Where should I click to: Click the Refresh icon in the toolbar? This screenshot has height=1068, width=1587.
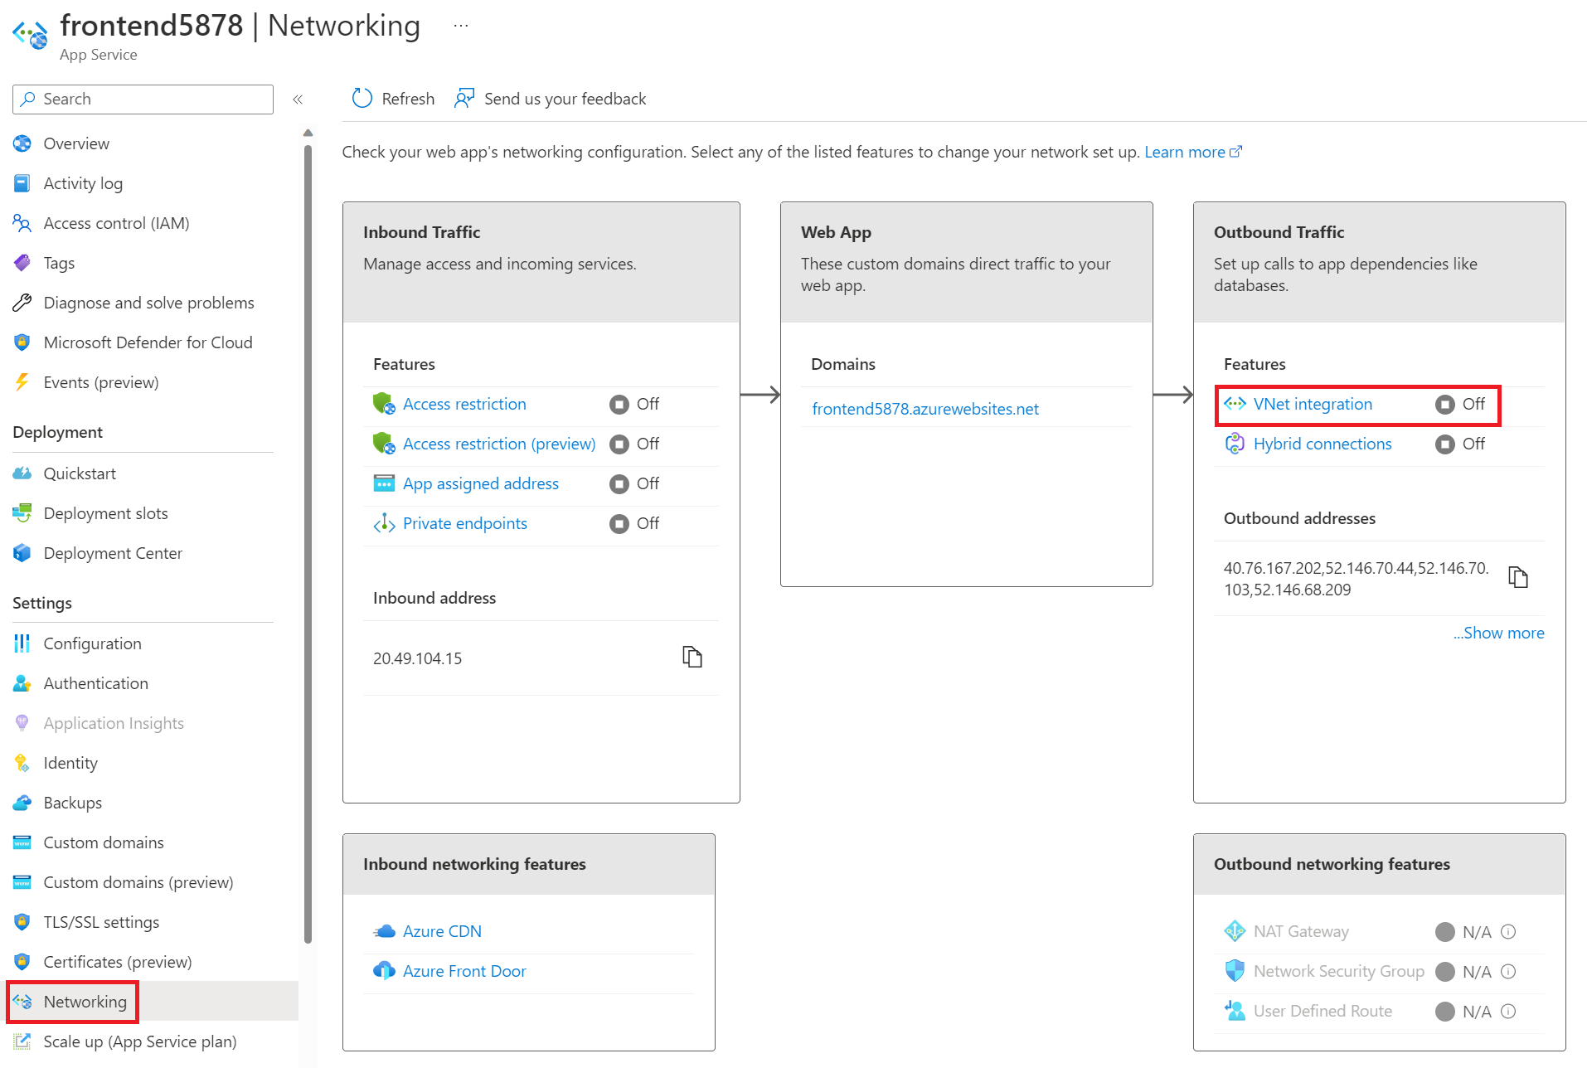tap(362, 99)
